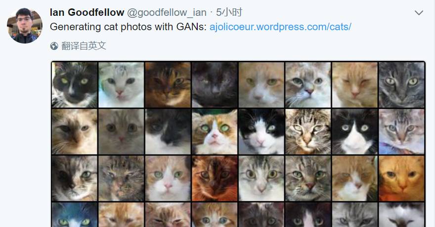Open the 5小时 timestamp link
This screenshot has height=227, width=435.
(x=229, y=12)
